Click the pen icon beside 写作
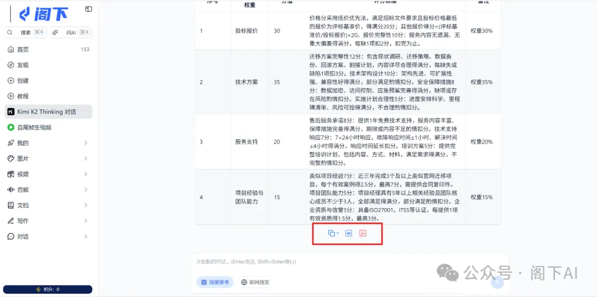Screen dimensions: 597x297 [x=11, y=221]
